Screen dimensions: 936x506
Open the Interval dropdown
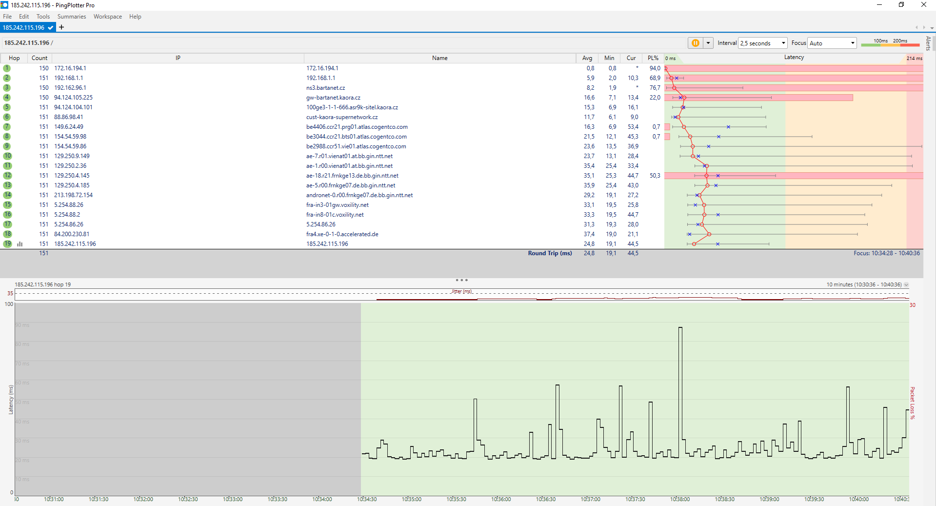(x=763, y=43)
